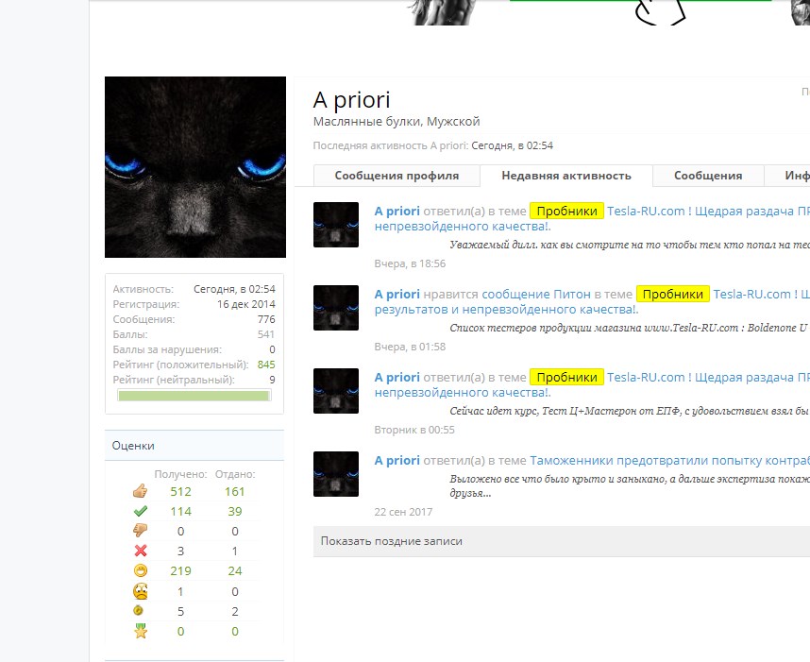The image size is (810, 662).
Task: Click the large profile avatar image
Action: 195,167
